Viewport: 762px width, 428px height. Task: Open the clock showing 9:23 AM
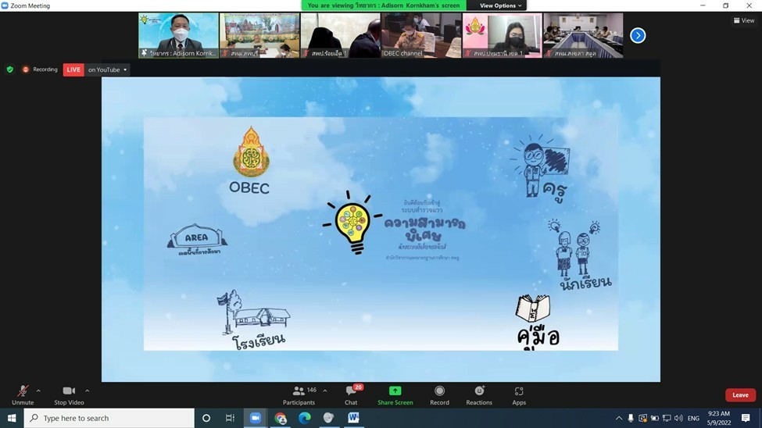click(x=719, y=418)
